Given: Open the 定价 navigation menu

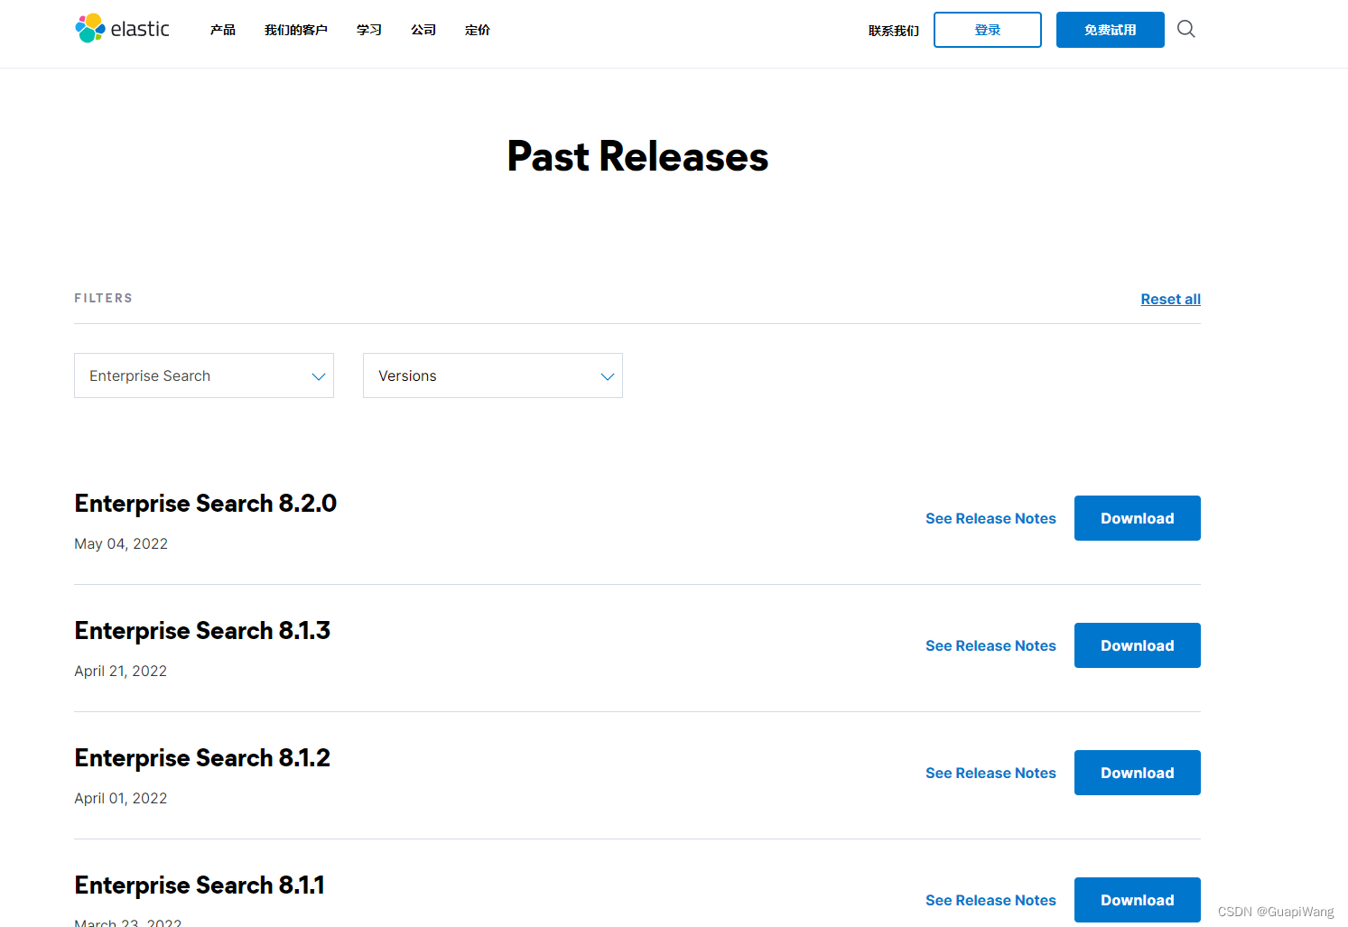Looking at the screenshot, I should [x=477, y=30].
